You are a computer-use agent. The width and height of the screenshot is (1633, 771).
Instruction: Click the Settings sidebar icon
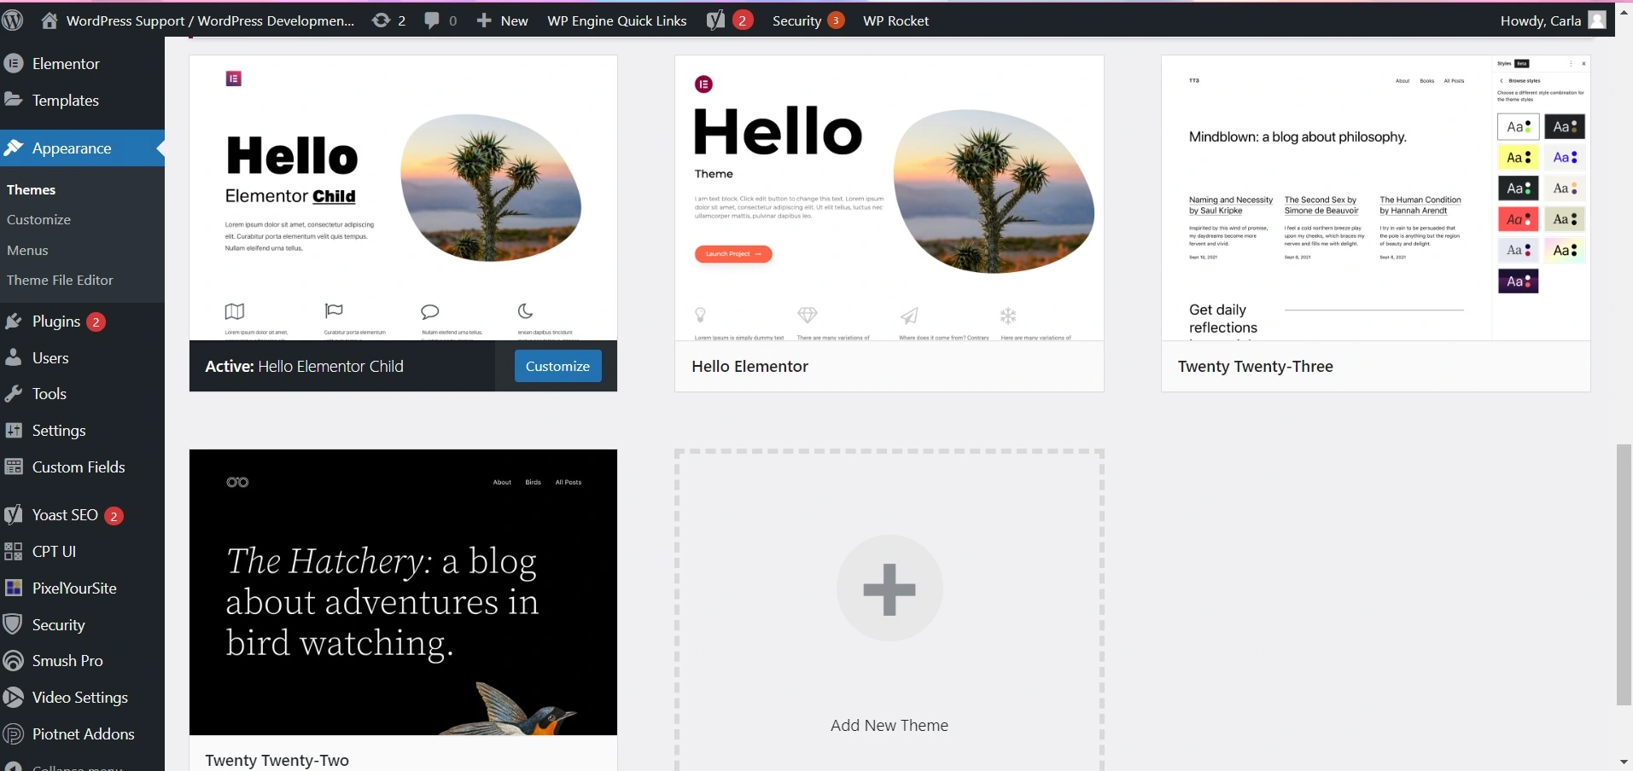(x=14, y=430)
